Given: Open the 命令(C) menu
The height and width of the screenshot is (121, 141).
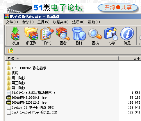Looking at the screenshot, I should click(x=28, y=22).
